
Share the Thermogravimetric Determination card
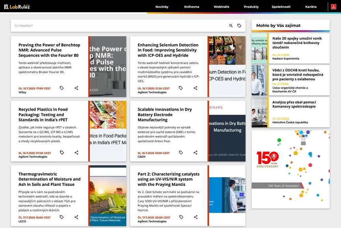[x=76, y=217]
